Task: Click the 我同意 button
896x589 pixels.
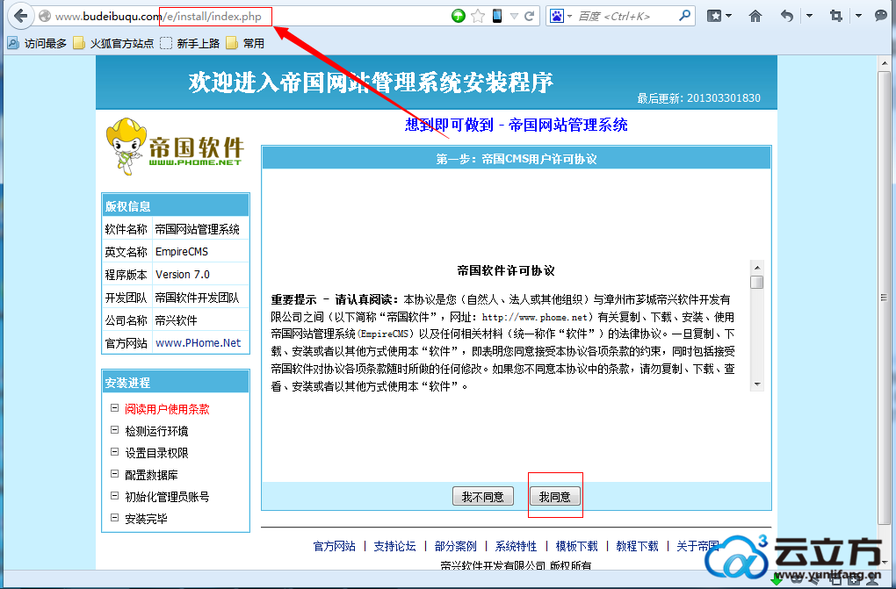Action: [555, 497]
